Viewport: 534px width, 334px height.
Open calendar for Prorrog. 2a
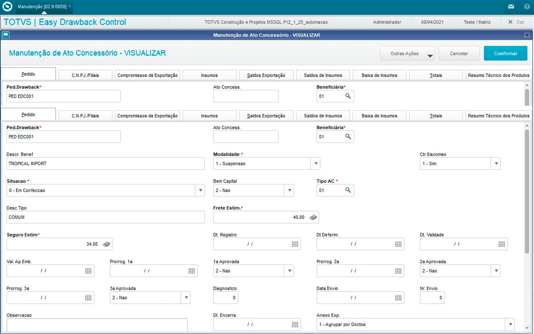point(398,271)
